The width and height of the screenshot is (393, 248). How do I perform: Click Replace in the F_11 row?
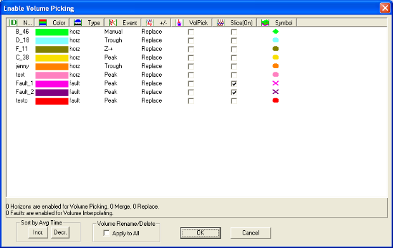(x=151, y=49)
